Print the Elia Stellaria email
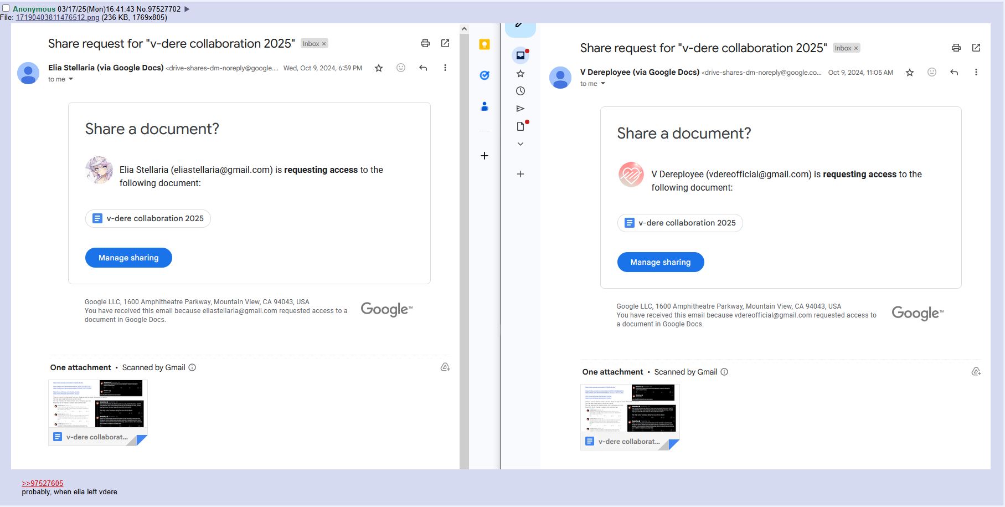This screenshot has height=507, width=1005. tap(425, 43)
